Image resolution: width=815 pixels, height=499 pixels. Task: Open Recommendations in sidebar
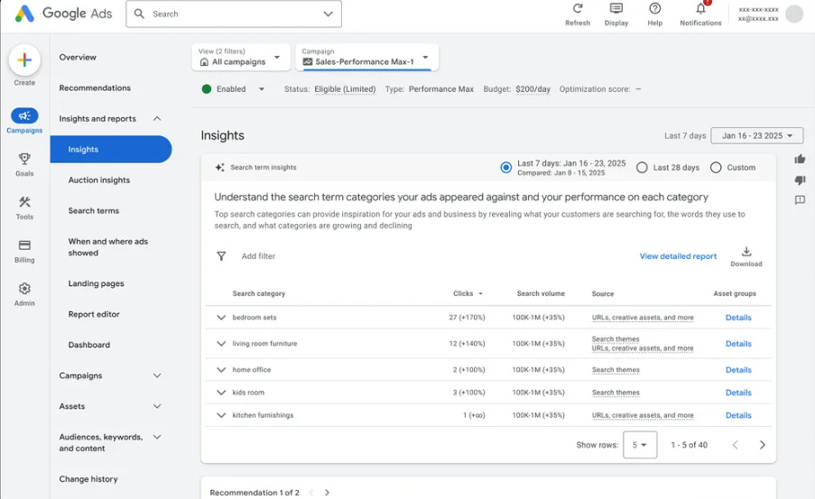pos(95,88)
